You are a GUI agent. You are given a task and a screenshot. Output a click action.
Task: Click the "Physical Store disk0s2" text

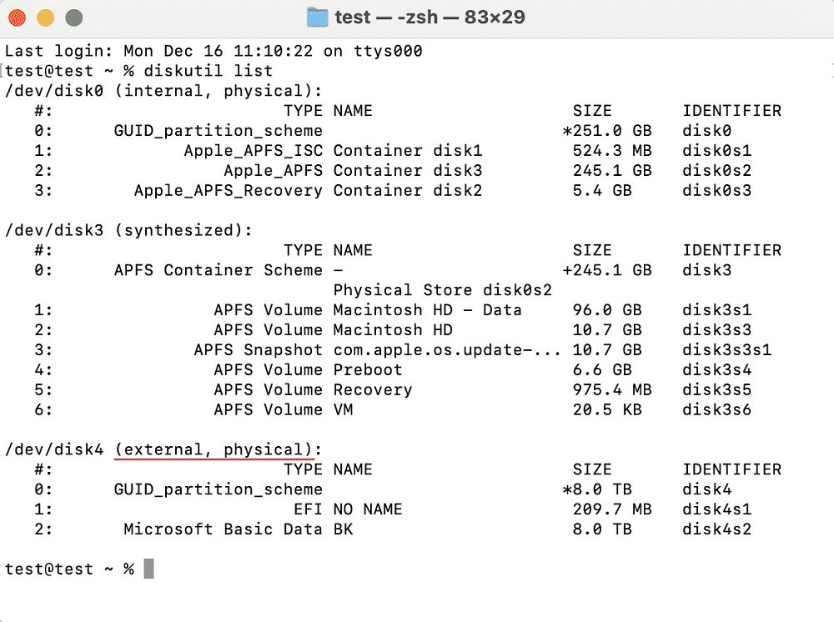click(443, 290)
